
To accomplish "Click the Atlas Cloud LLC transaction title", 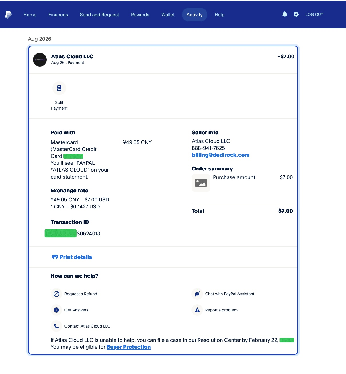I will (x=72, y=57).
